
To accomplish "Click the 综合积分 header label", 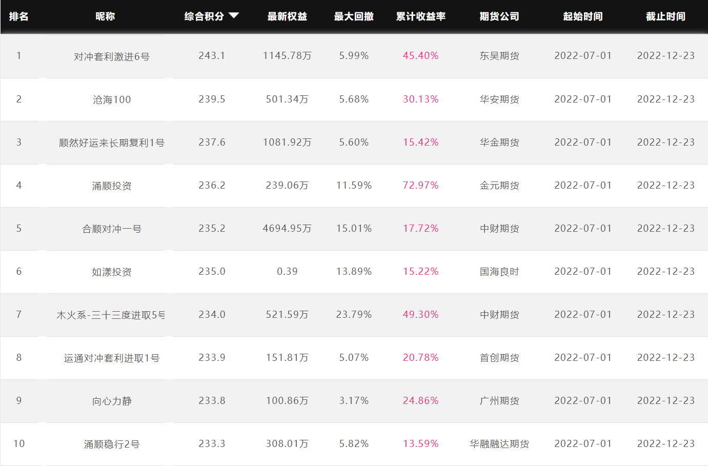I will 204,16.
